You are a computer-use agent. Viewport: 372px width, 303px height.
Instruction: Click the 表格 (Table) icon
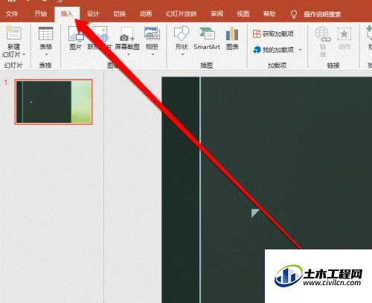(x=46, y=34)
